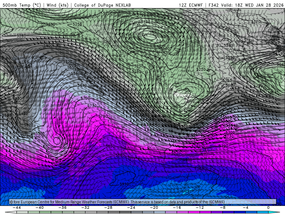
Task: Click the "12Z ECMWF" model run label
Action: click(191, 5)
